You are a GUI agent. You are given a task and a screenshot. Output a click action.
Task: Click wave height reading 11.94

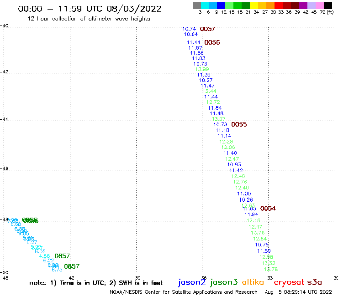click(251, 214)
